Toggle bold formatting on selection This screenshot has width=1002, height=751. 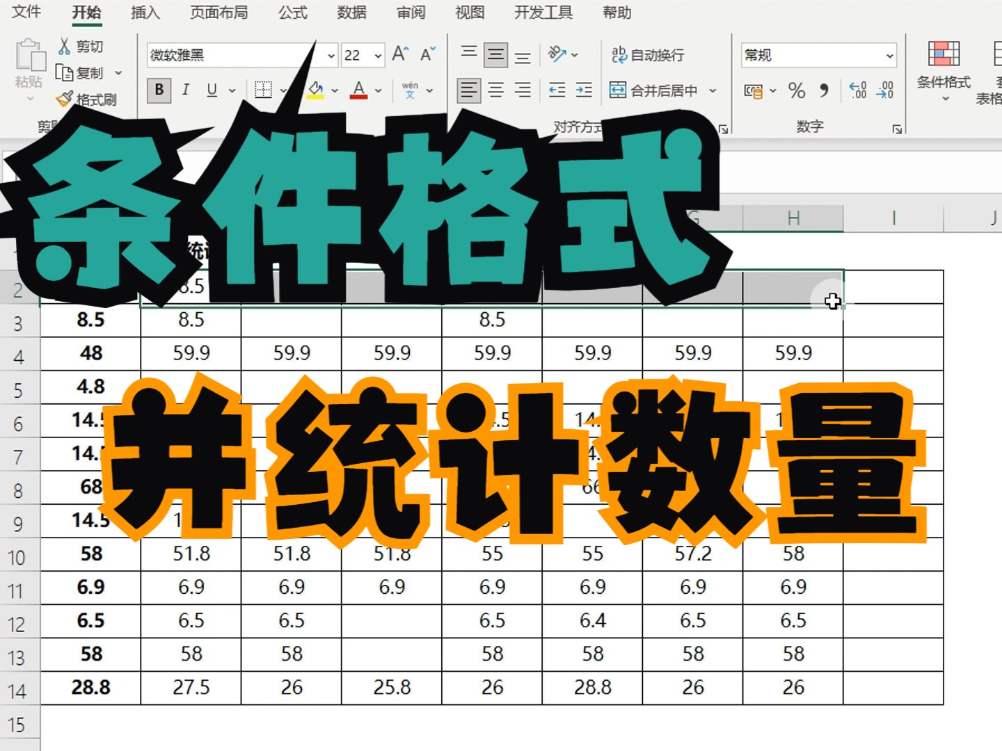pyautogui.click(x=159, y=90)
